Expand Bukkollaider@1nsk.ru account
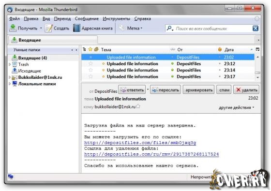 point(10,77)
